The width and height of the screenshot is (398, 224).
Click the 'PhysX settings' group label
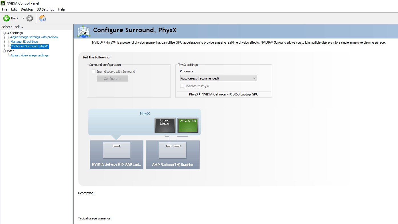coord(188,65)
